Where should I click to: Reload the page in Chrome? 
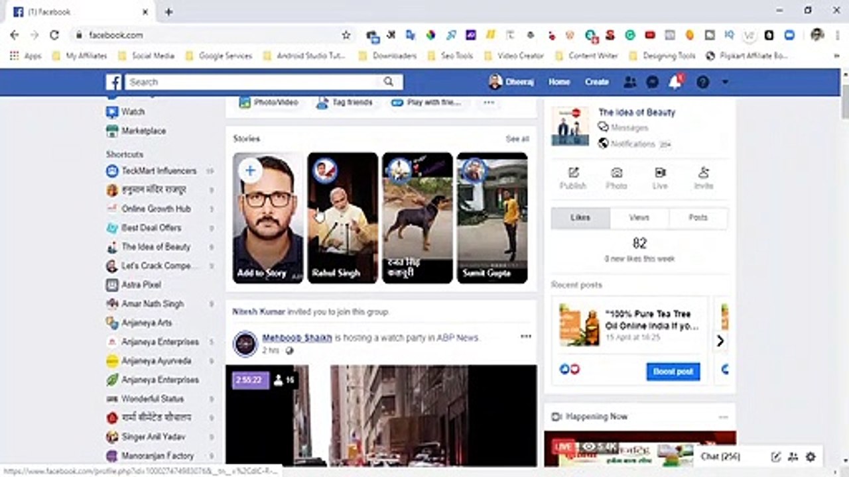click(x=54, y=35)
